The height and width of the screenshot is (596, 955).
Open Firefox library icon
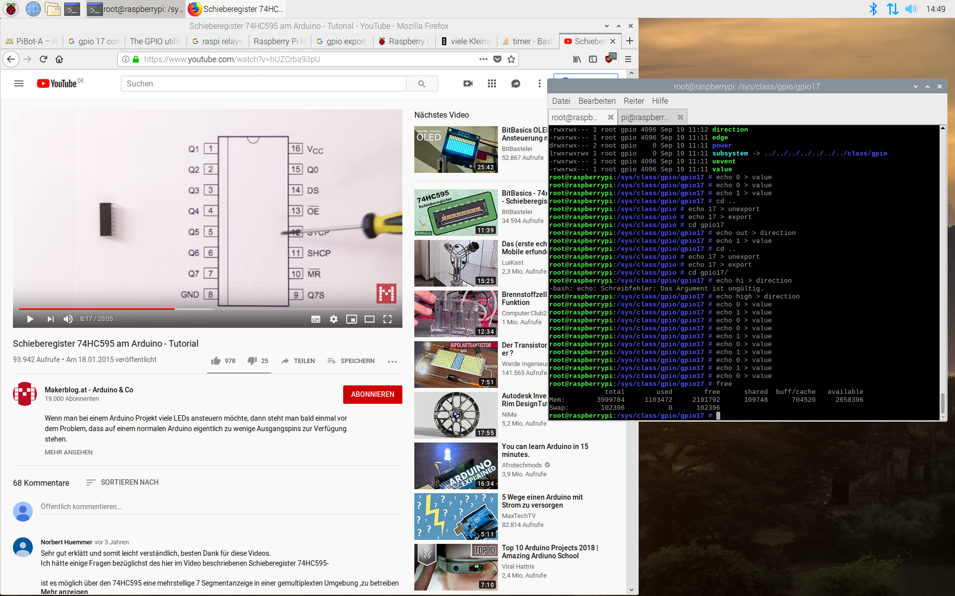tap(577, 59)
